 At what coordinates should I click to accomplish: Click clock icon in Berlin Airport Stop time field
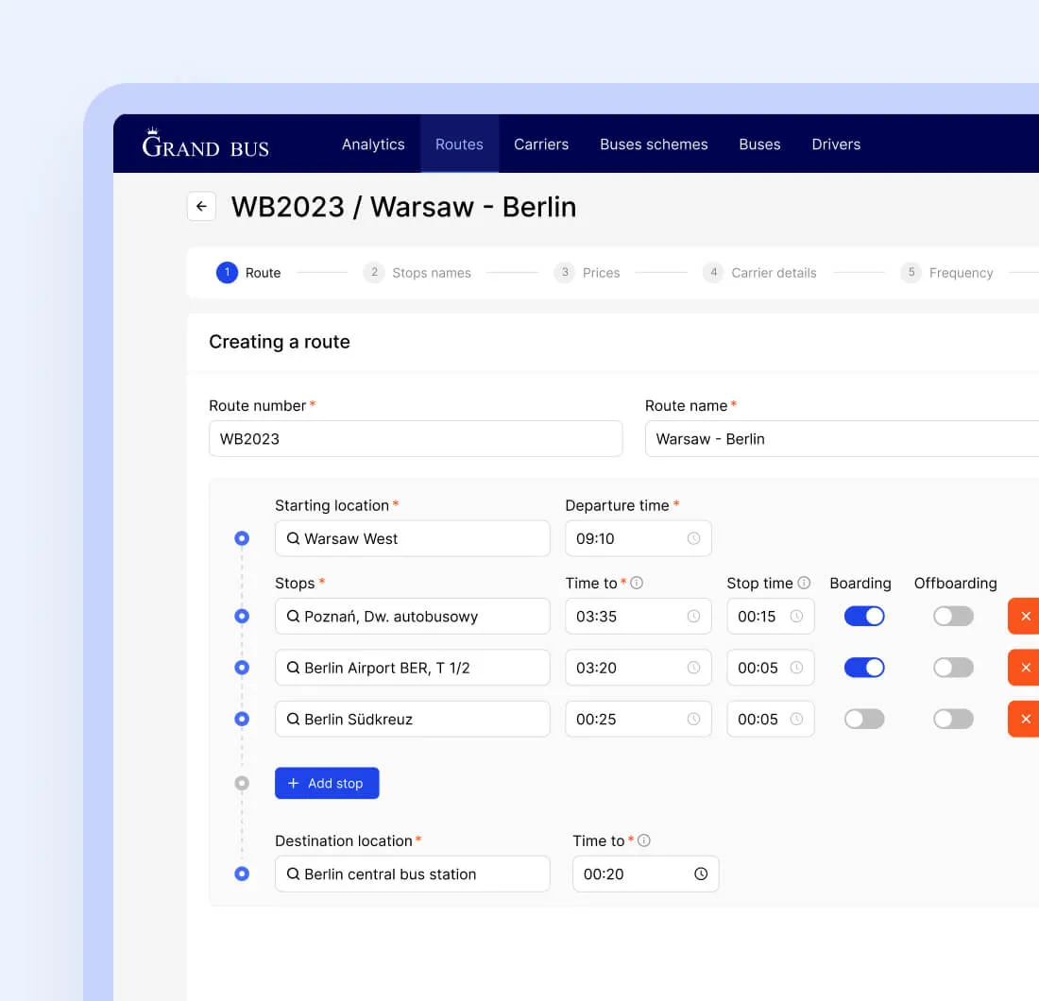(x=796, y=668)
